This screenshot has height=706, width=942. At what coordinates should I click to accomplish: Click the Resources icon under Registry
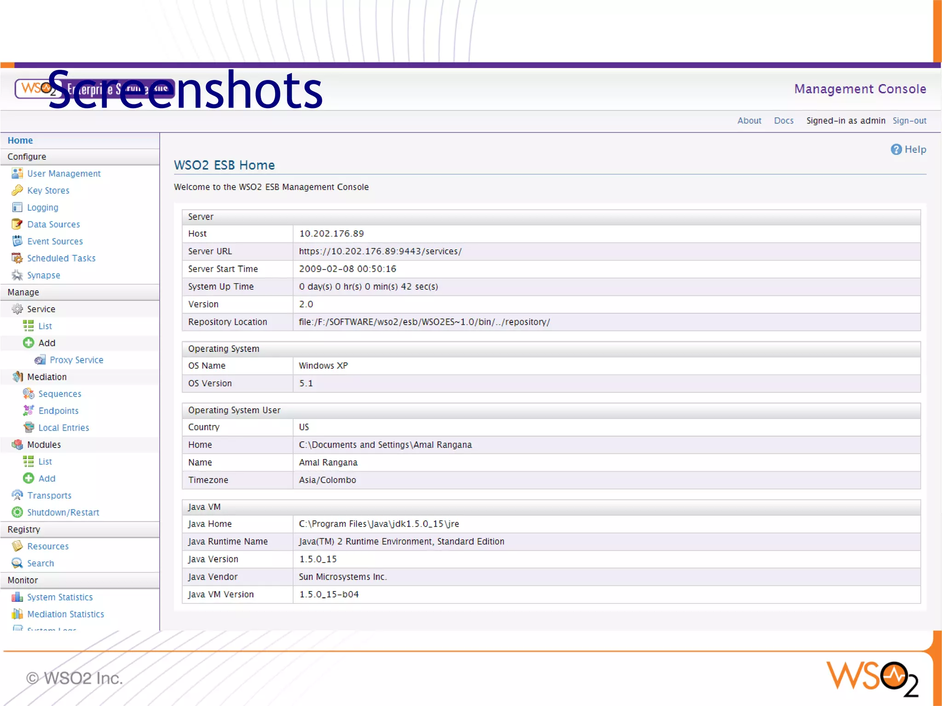[x=17, y=546]
